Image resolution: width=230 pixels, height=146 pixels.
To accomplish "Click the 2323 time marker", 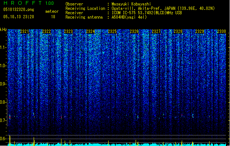I will point(68,31).
